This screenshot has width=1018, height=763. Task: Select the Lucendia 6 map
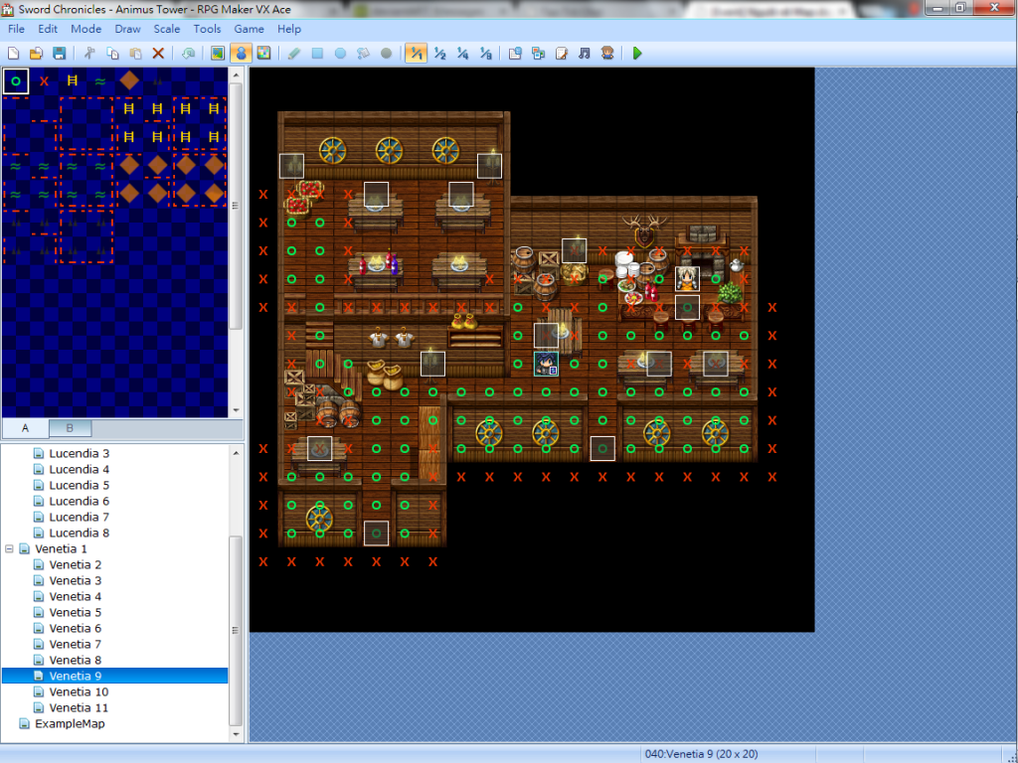[79, 501]
